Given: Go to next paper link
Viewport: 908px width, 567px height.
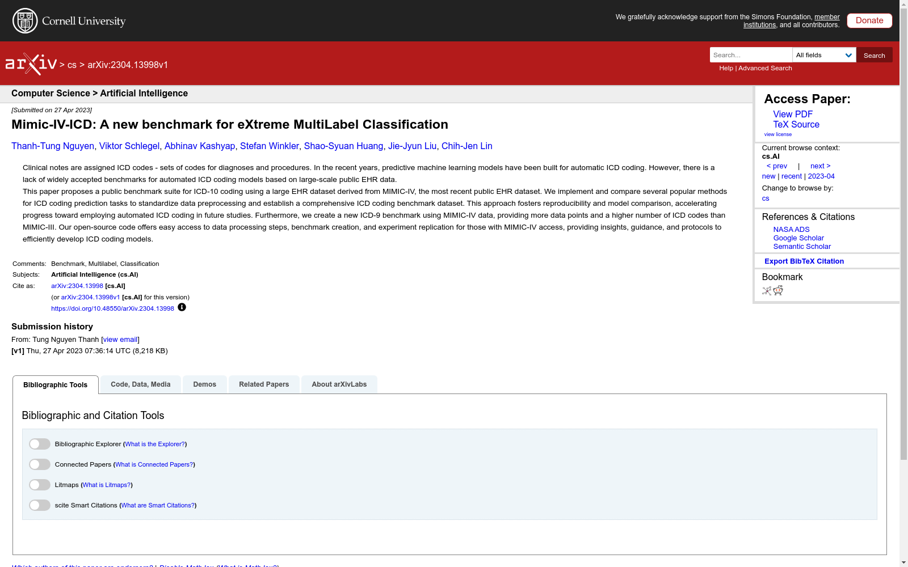Looking at the screenshot, I should [821, 166].
